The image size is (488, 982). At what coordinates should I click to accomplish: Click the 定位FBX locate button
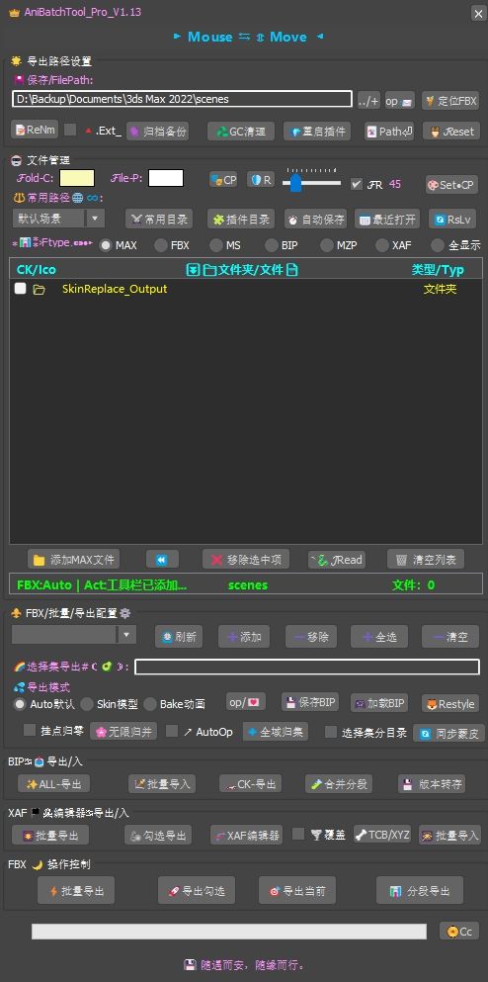tap(450, 100)
